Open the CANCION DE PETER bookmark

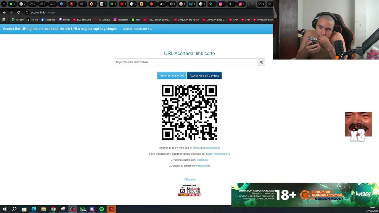[186, 20]
